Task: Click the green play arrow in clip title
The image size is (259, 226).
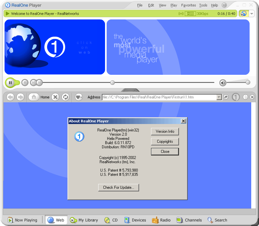Action: click(7, 14)
